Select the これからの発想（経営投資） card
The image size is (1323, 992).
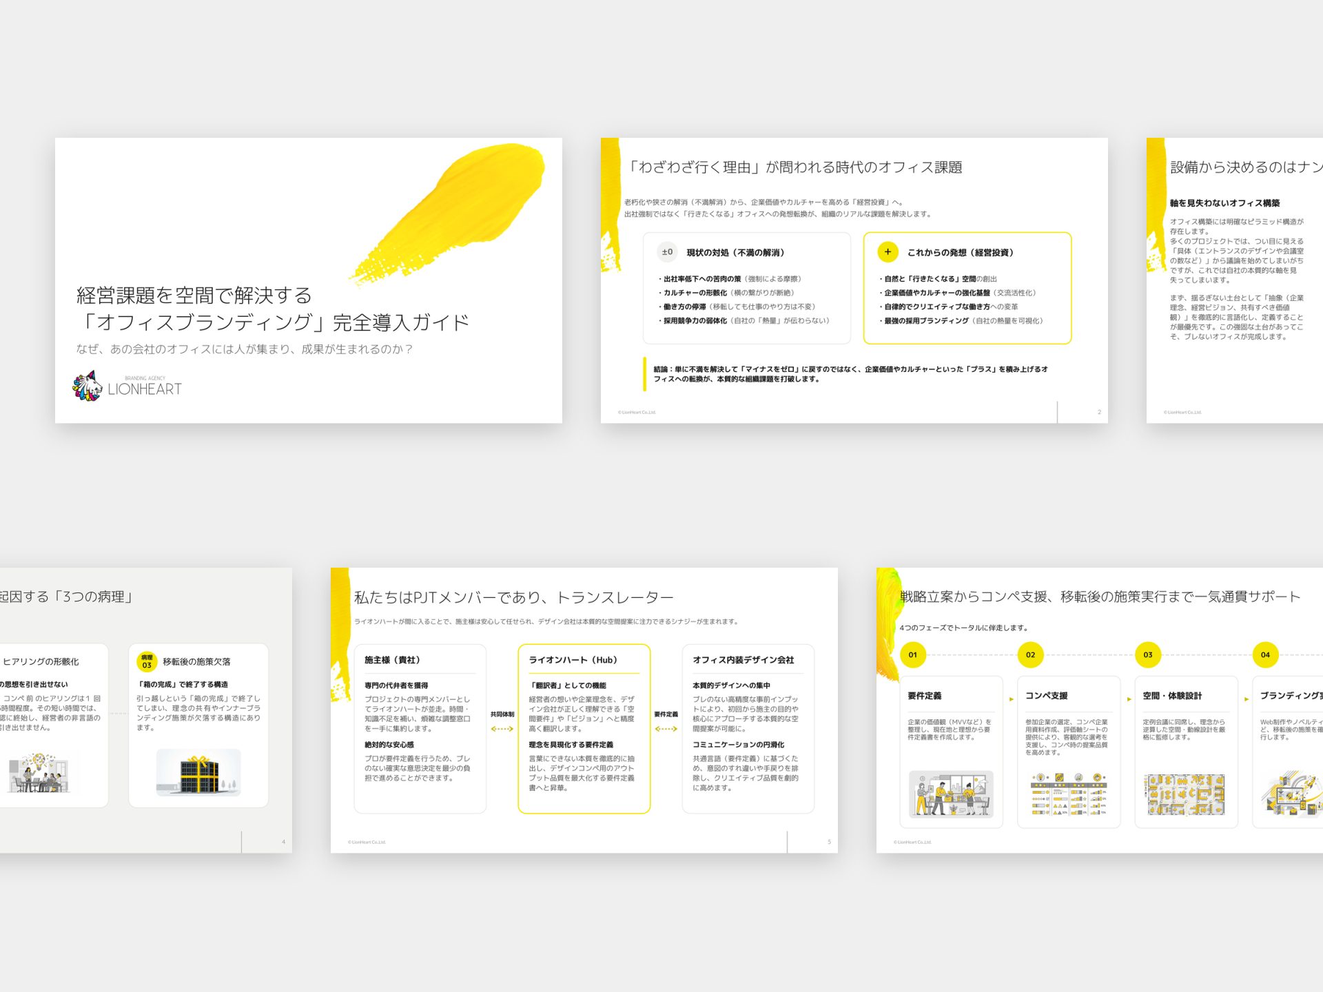(x=967, y=288)
